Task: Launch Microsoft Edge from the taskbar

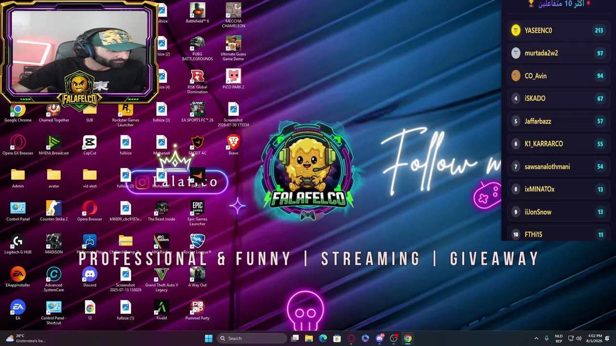Action: [323, 338]
